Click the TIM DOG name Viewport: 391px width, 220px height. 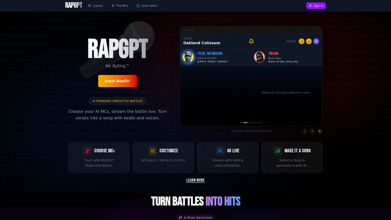(x=273, y=53)
